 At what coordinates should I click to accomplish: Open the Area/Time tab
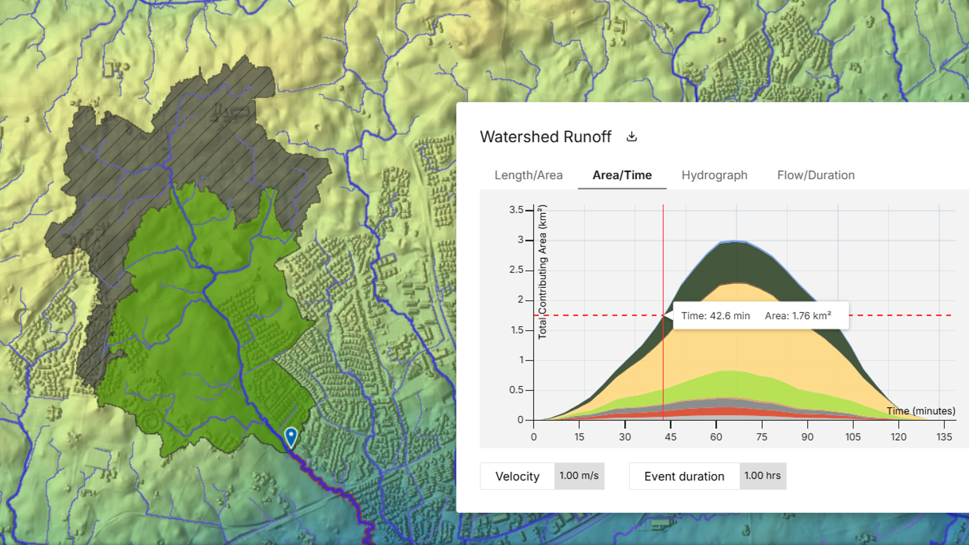point(622,175)
